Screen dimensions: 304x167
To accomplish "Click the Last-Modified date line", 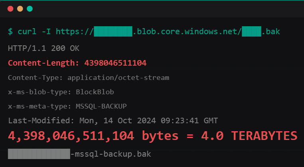I will click(x=113, y=120).
